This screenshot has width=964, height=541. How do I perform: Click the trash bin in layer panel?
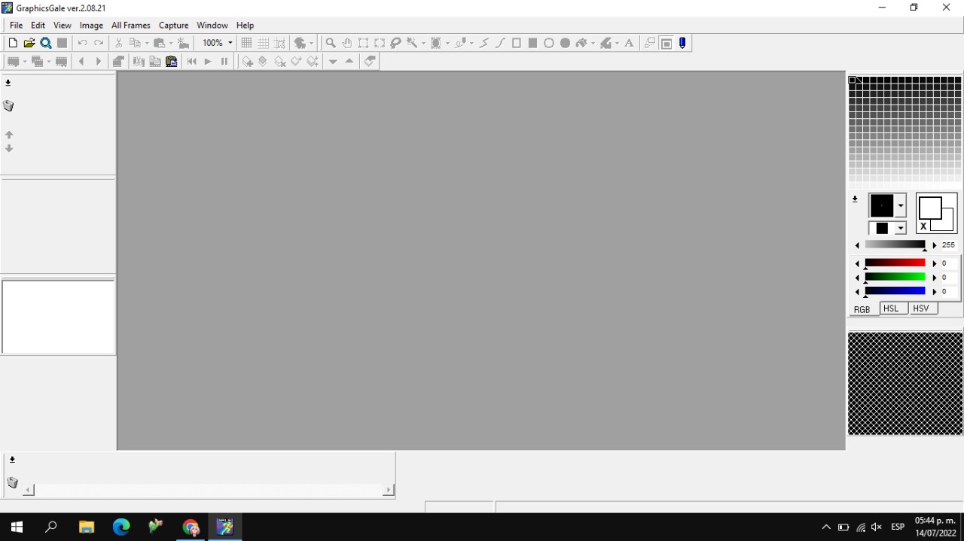[x=8, y=106]
